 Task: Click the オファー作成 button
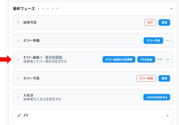click(153, 41)
